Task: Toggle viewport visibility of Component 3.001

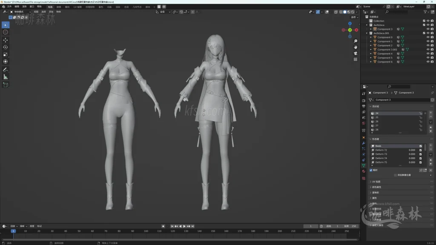Action: (x=428, y=49)
